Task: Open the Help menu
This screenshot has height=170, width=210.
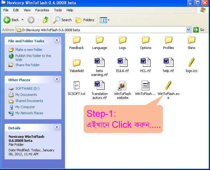Action: [70, 10]
